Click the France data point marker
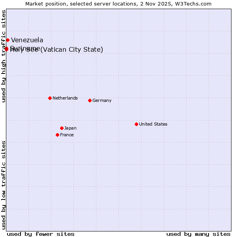237x237 pixels. (x=57, y=135)
